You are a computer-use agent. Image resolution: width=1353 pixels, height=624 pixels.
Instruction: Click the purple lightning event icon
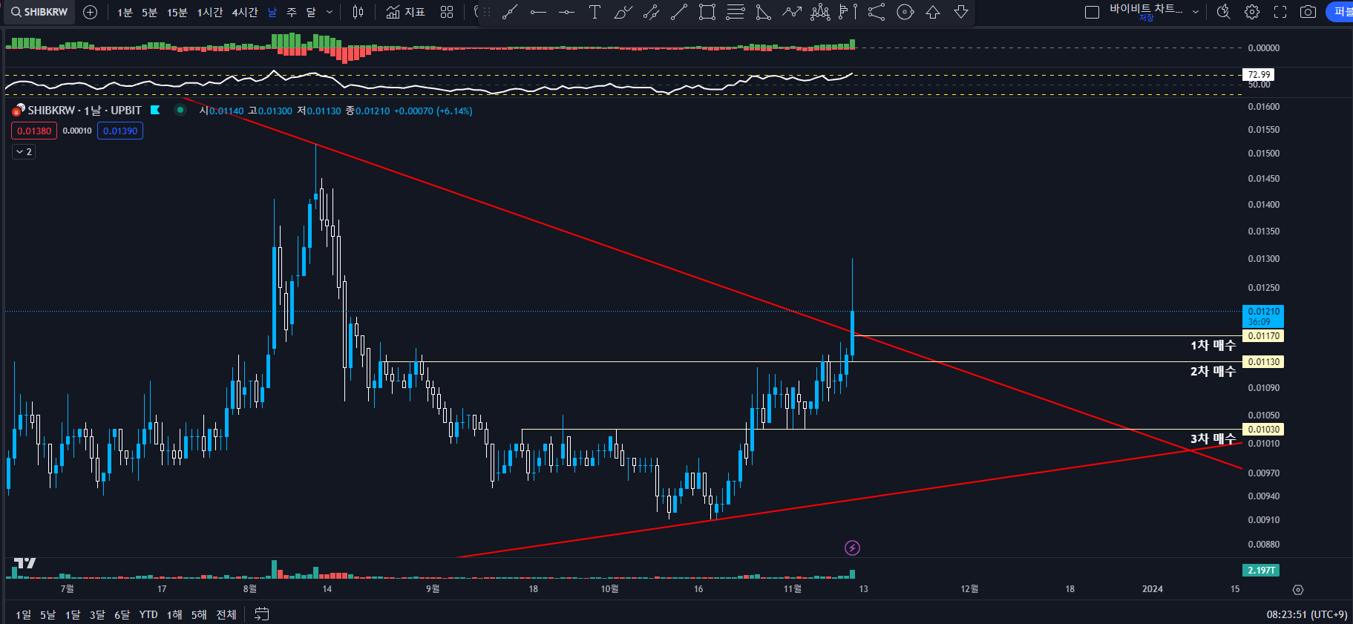(x=852, y=548)
